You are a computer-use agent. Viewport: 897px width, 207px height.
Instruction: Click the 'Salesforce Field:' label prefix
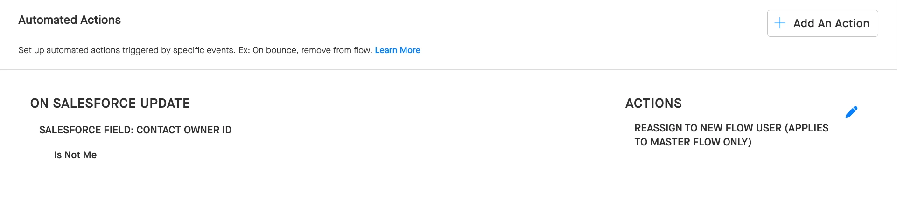(x=86, y=130)
